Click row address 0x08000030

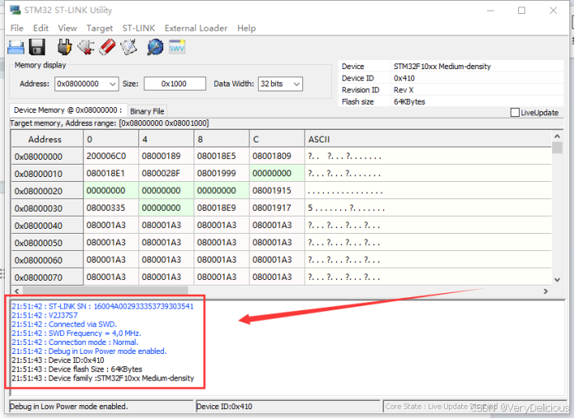coord(47,208)
